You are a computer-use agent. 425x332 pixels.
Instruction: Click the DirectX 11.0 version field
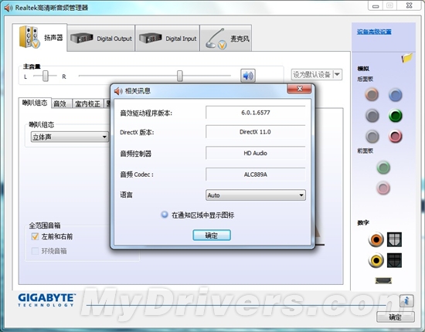pos(256,132)
